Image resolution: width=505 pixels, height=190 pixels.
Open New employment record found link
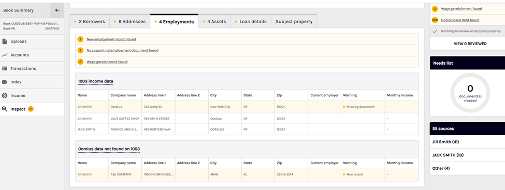pos(111,39)
